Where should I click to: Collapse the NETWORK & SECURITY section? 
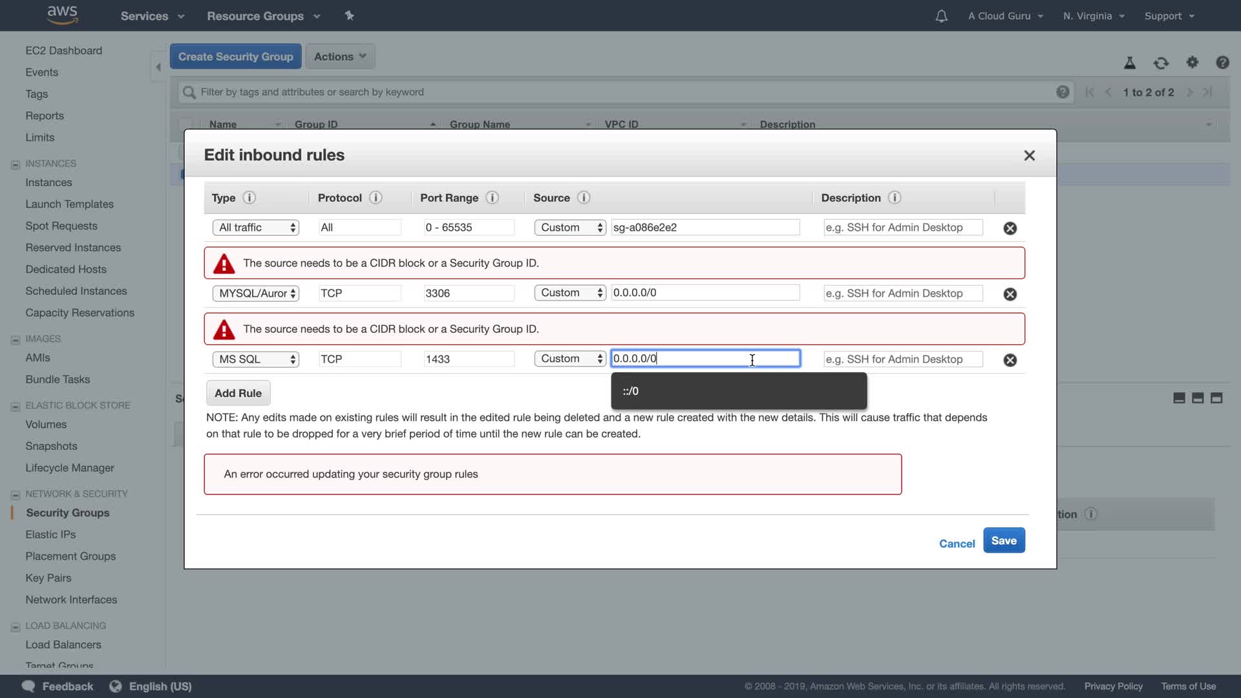tap(16, 494)
